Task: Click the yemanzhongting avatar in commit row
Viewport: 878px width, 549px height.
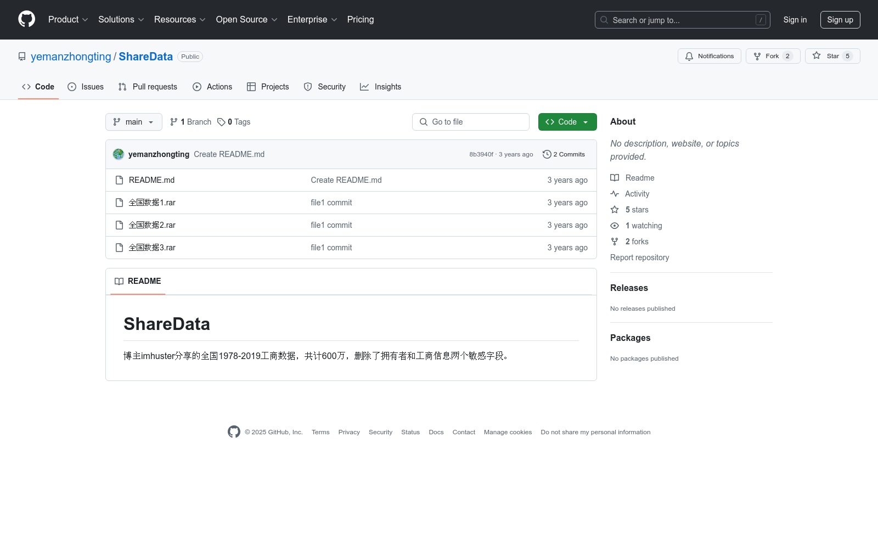Action: (x=119, y=154)
